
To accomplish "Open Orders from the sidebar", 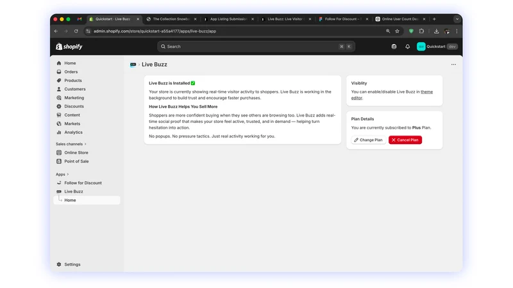I will pos(71,72).
